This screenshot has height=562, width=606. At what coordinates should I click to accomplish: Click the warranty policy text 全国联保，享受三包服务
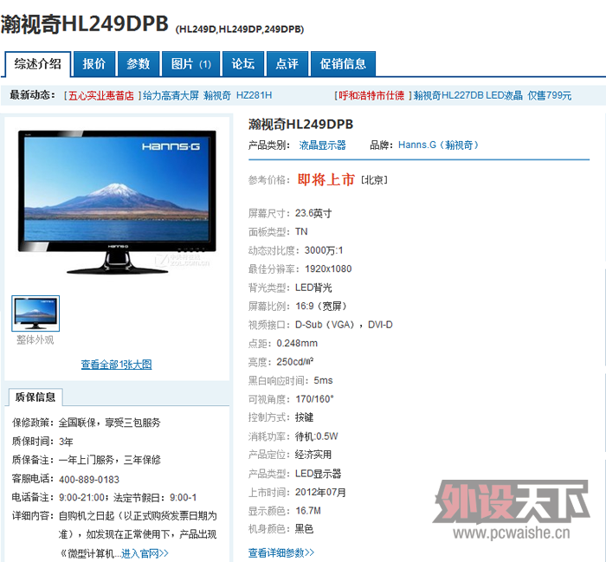point(109,423)
